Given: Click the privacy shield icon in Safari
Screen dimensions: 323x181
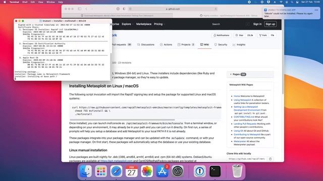Looking at the screenshot, I should point(124,9).
